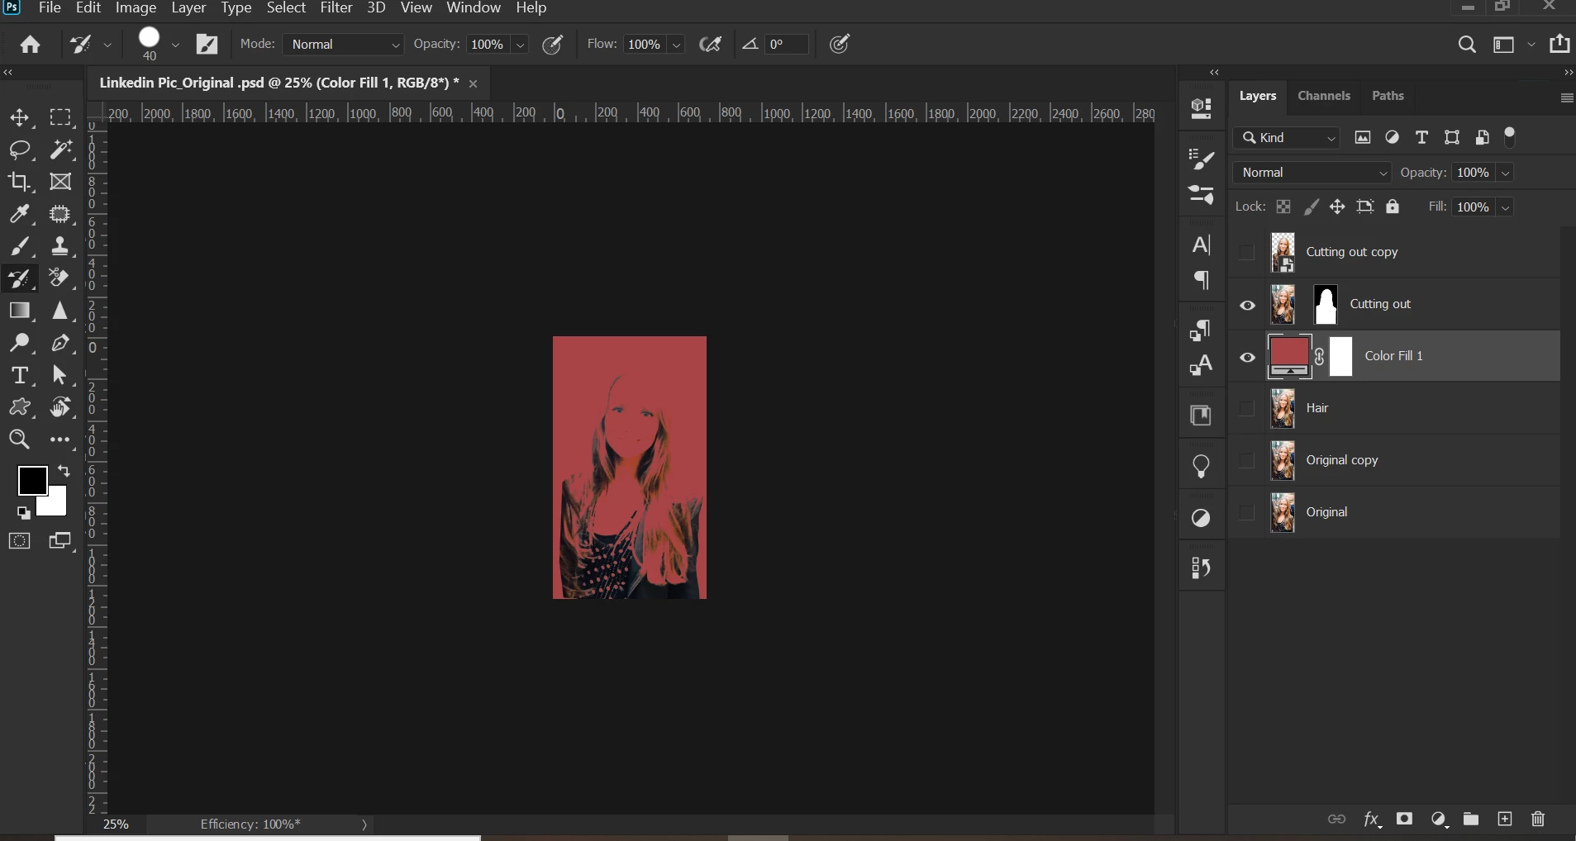Open the brush preset picker arrow
1576x841 pixels.
click(x=175, y=45)
